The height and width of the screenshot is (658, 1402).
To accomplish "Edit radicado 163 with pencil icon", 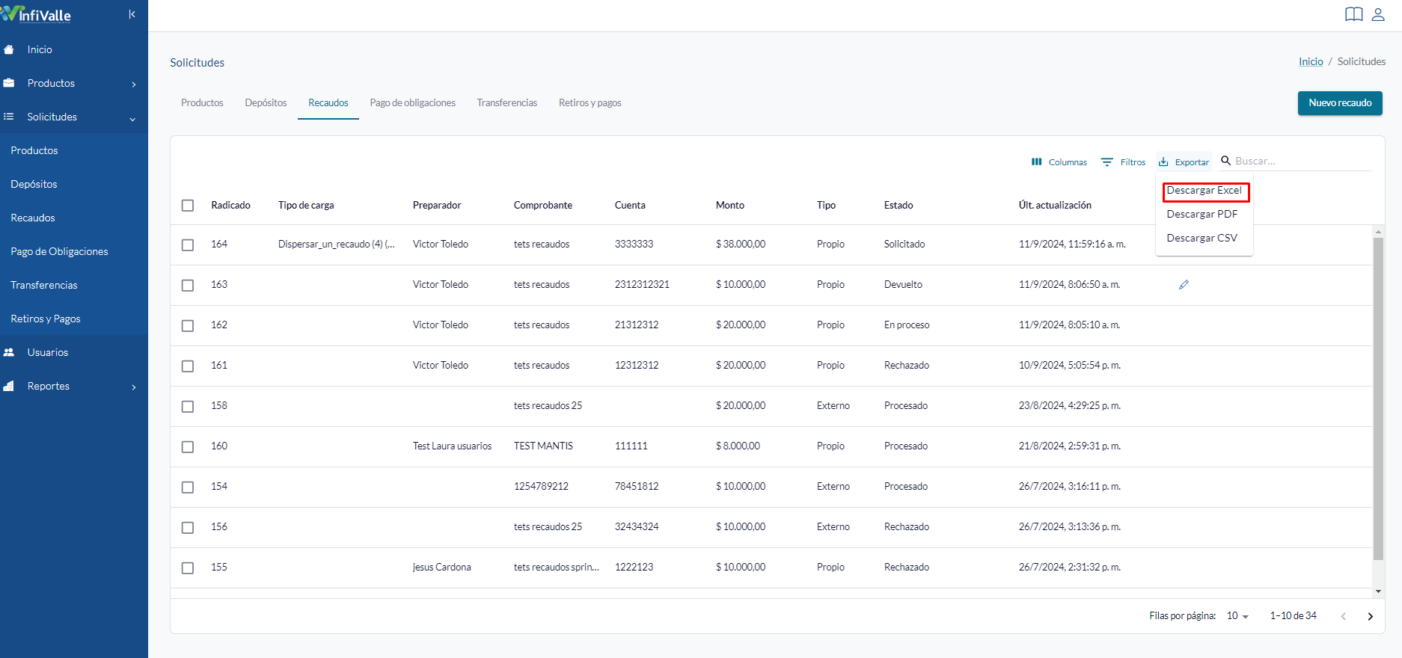I will pyautogui.click(x=1184, y=285).
